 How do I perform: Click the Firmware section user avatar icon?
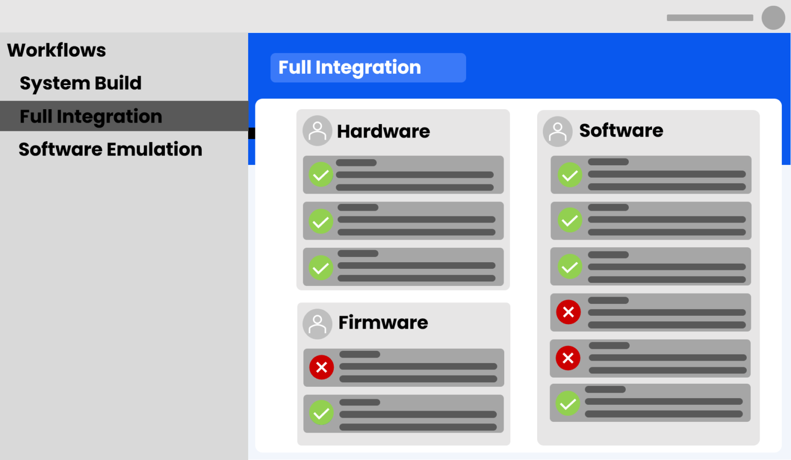(x=317, y=323)
